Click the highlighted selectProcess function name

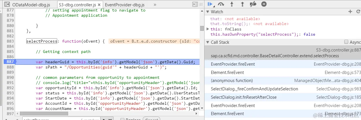(x=42, y=41)
